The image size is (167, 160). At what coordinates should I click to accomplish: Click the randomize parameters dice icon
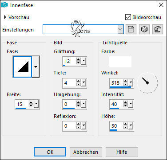pyautogui.click(x=144, y=29)
